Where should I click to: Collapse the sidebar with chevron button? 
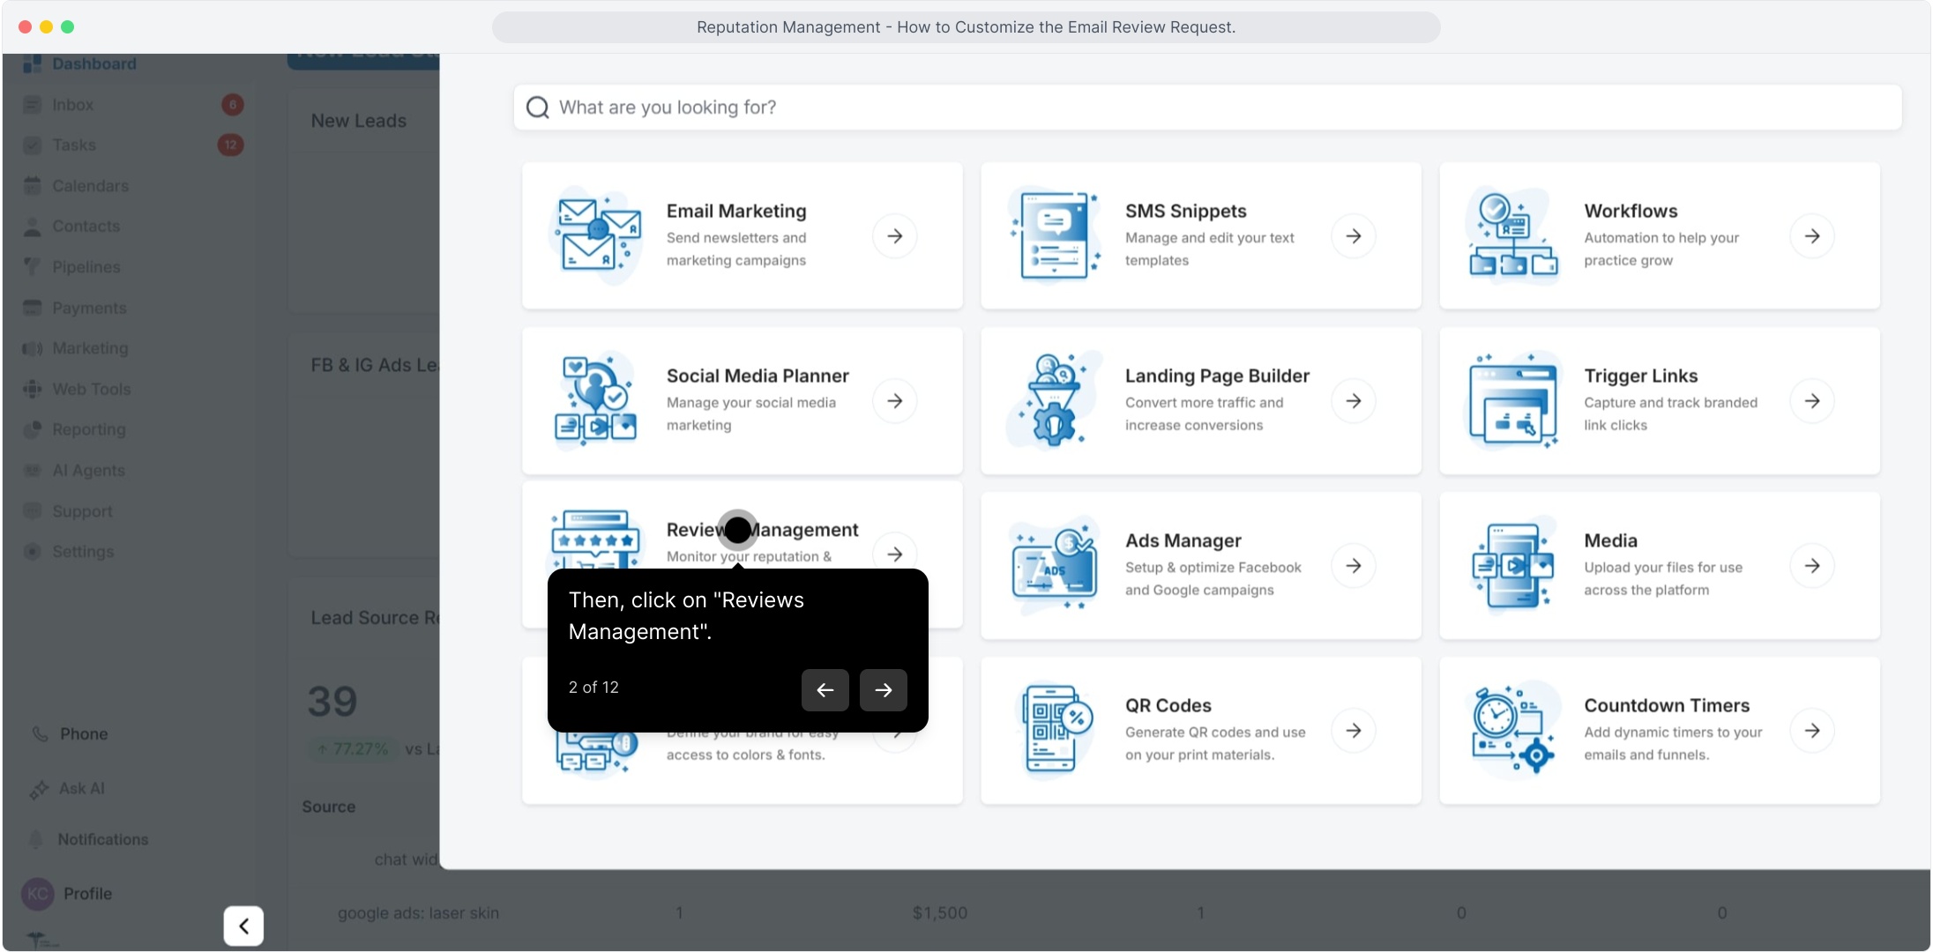[243, 926]
